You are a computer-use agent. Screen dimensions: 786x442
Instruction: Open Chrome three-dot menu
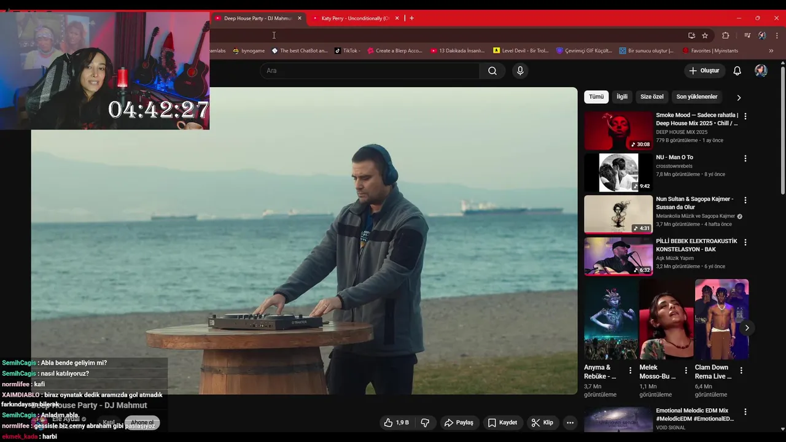point(777,36)
